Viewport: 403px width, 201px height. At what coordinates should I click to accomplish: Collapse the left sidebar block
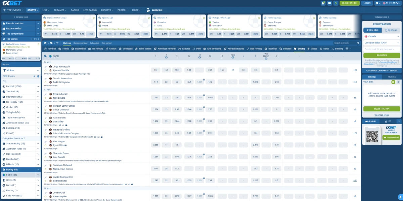(x=21, y=17)
